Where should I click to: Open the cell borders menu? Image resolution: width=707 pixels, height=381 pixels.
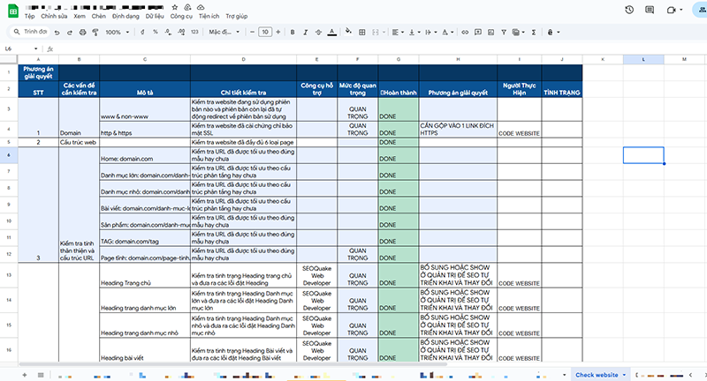click(x=362, y=32)
